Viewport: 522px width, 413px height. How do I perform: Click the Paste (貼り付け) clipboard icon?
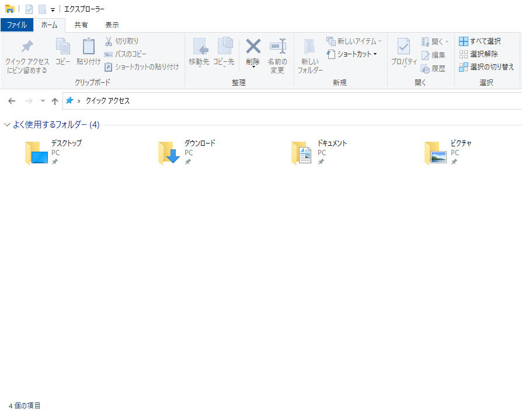click(89, 47)
